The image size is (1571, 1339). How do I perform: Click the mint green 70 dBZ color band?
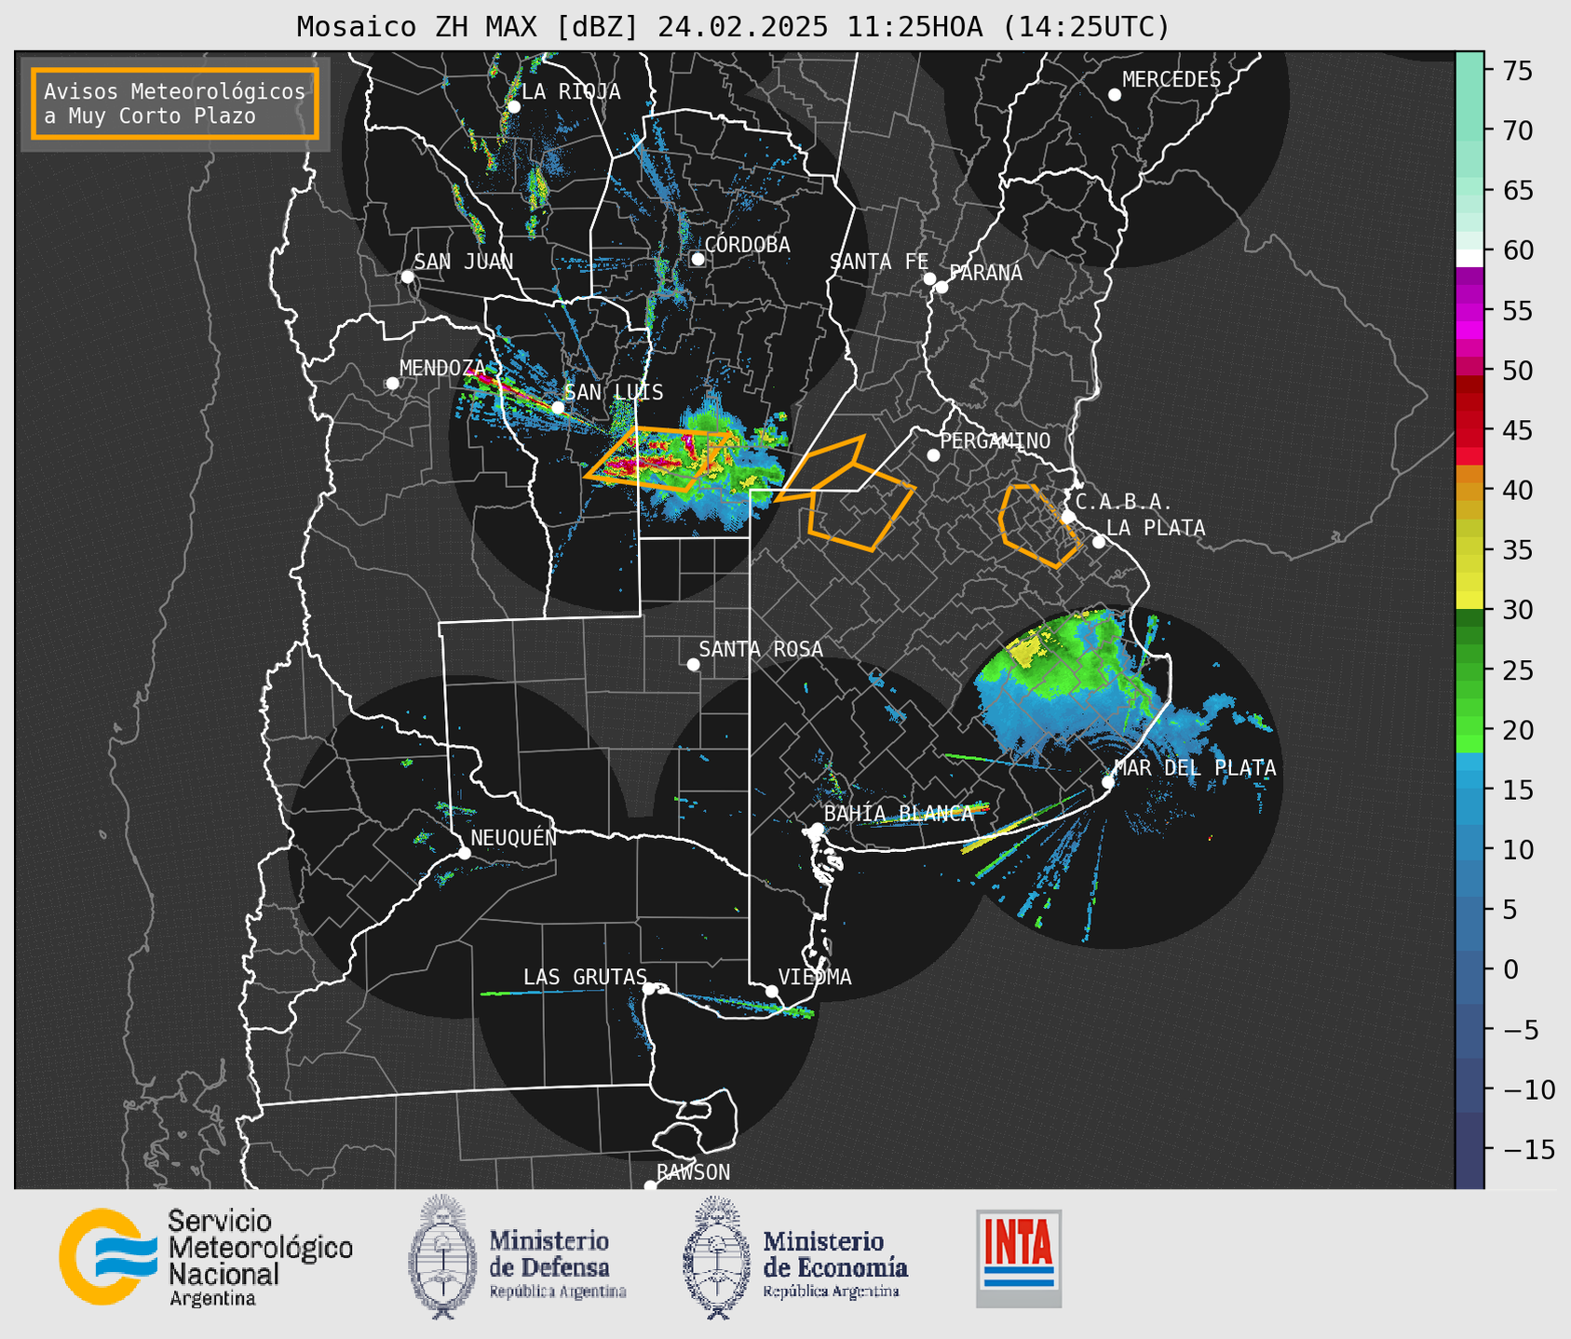pyautogui.click(x=1469, y=130)
